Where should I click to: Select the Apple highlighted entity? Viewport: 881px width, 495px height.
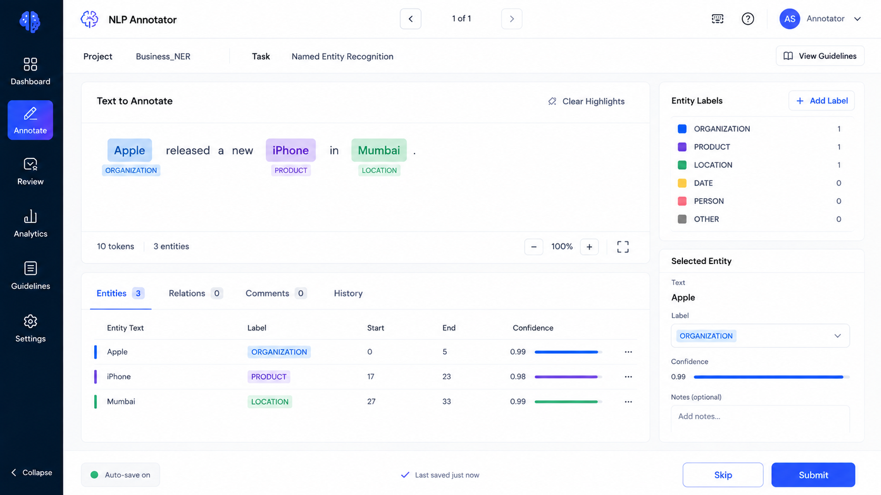click(130, 150)
